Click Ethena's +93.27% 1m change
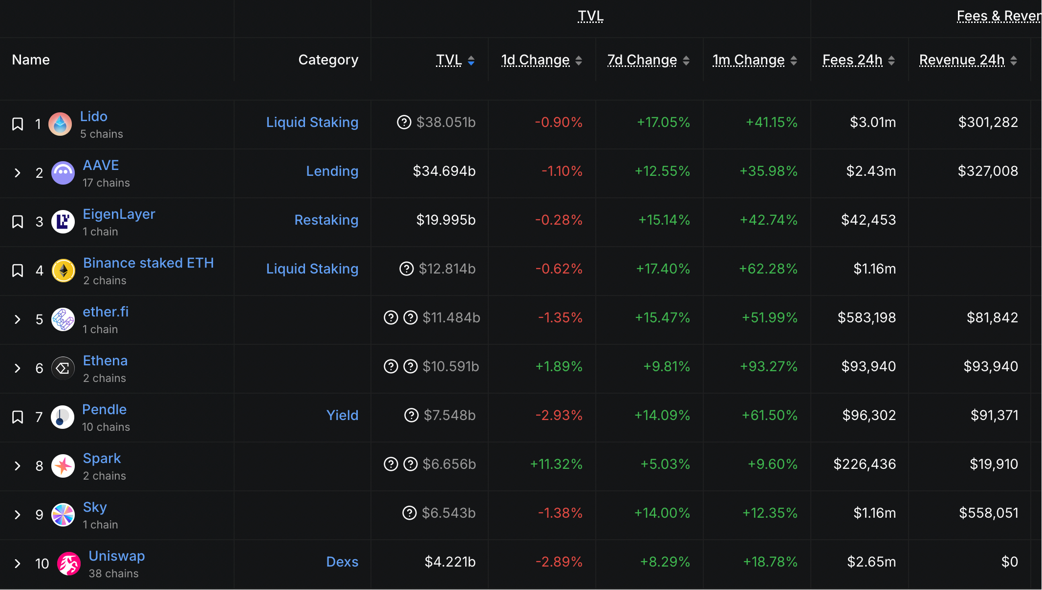Image resolution: width=1042 pixels, height=590 pixels. point(769,366)
